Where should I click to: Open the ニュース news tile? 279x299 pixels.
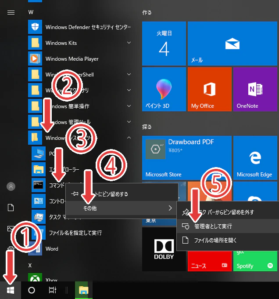(x=210, y=261)
